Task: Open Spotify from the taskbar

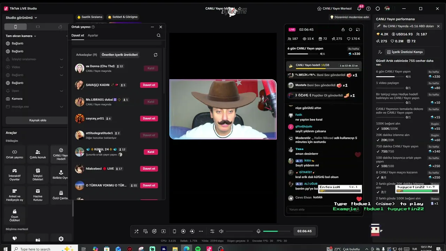Action: click(198, 249)
